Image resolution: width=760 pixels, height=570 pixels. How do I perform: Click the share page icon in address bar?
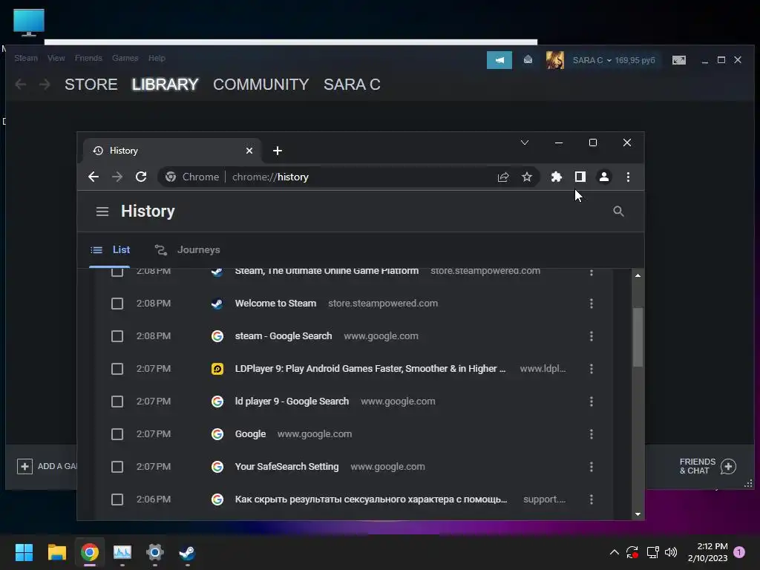503,177
